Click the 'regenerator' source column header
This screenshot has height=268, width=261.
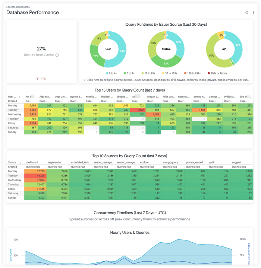[x=55, y=162]
